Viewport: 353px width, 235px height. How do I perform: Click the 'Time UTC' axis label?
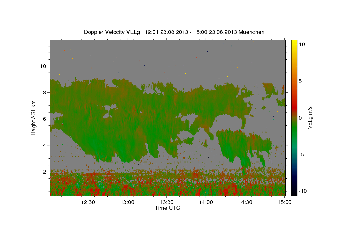[x=167, y=208]
